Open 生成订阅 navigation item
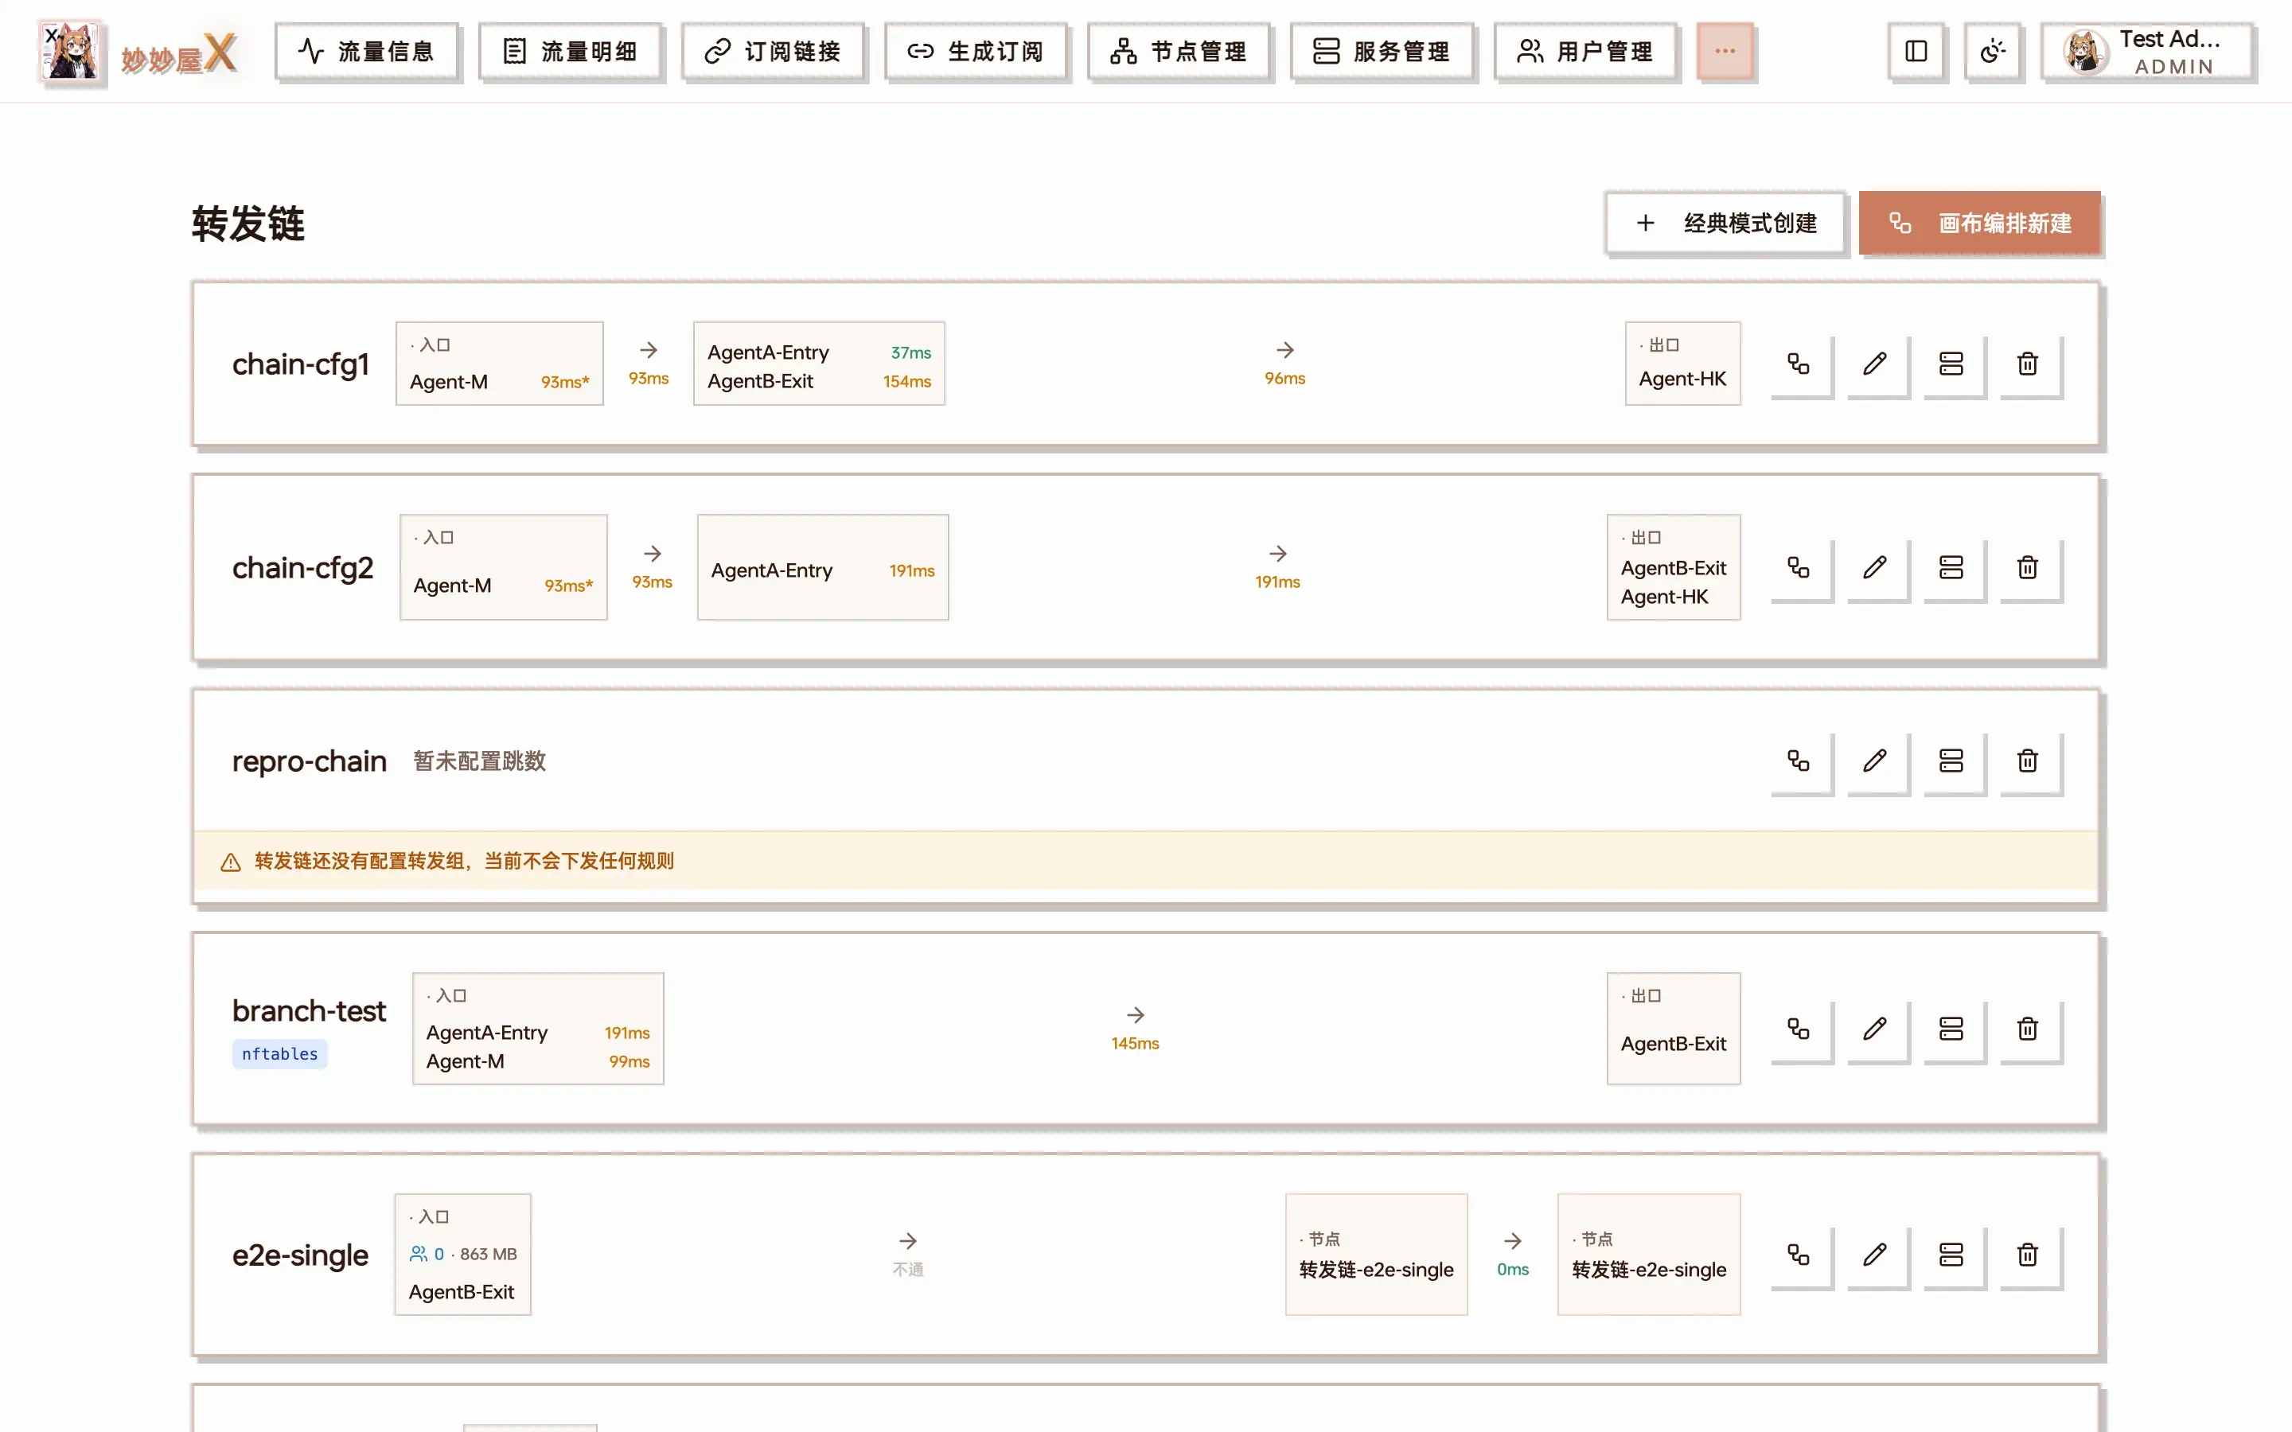This screenshot has height=1432, width=2292. (x=976, y=51)
